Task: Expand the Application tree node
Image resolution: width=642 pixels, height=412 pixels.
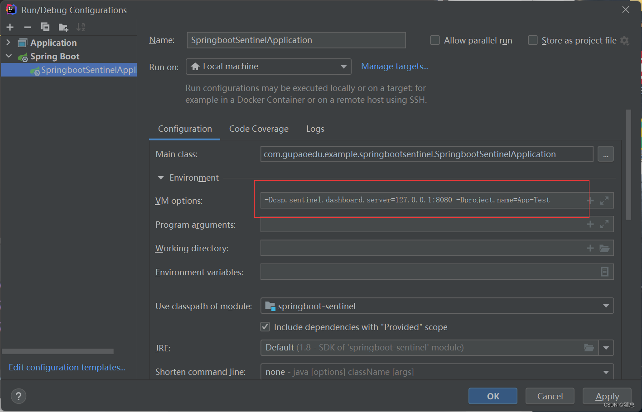Action: (x=8, y=43)
